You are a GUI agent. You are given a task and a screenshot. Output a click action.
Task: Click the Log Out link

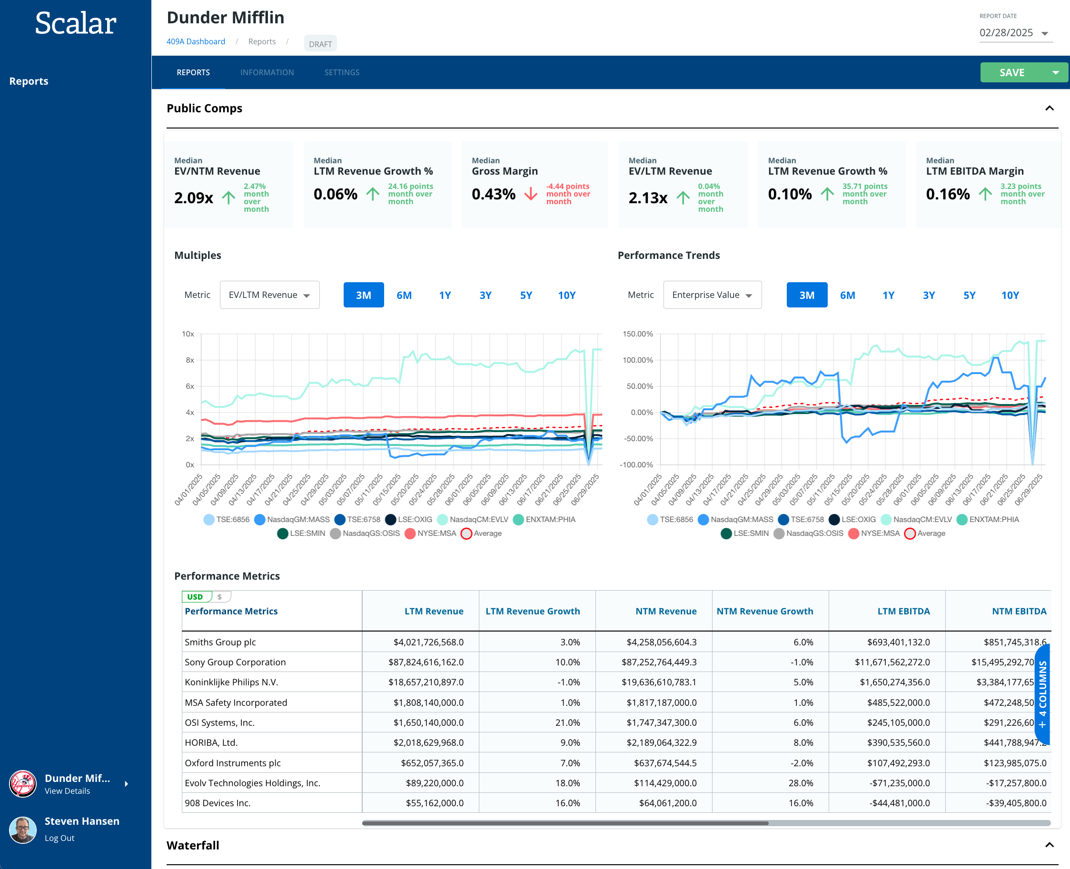pos(59,838)
